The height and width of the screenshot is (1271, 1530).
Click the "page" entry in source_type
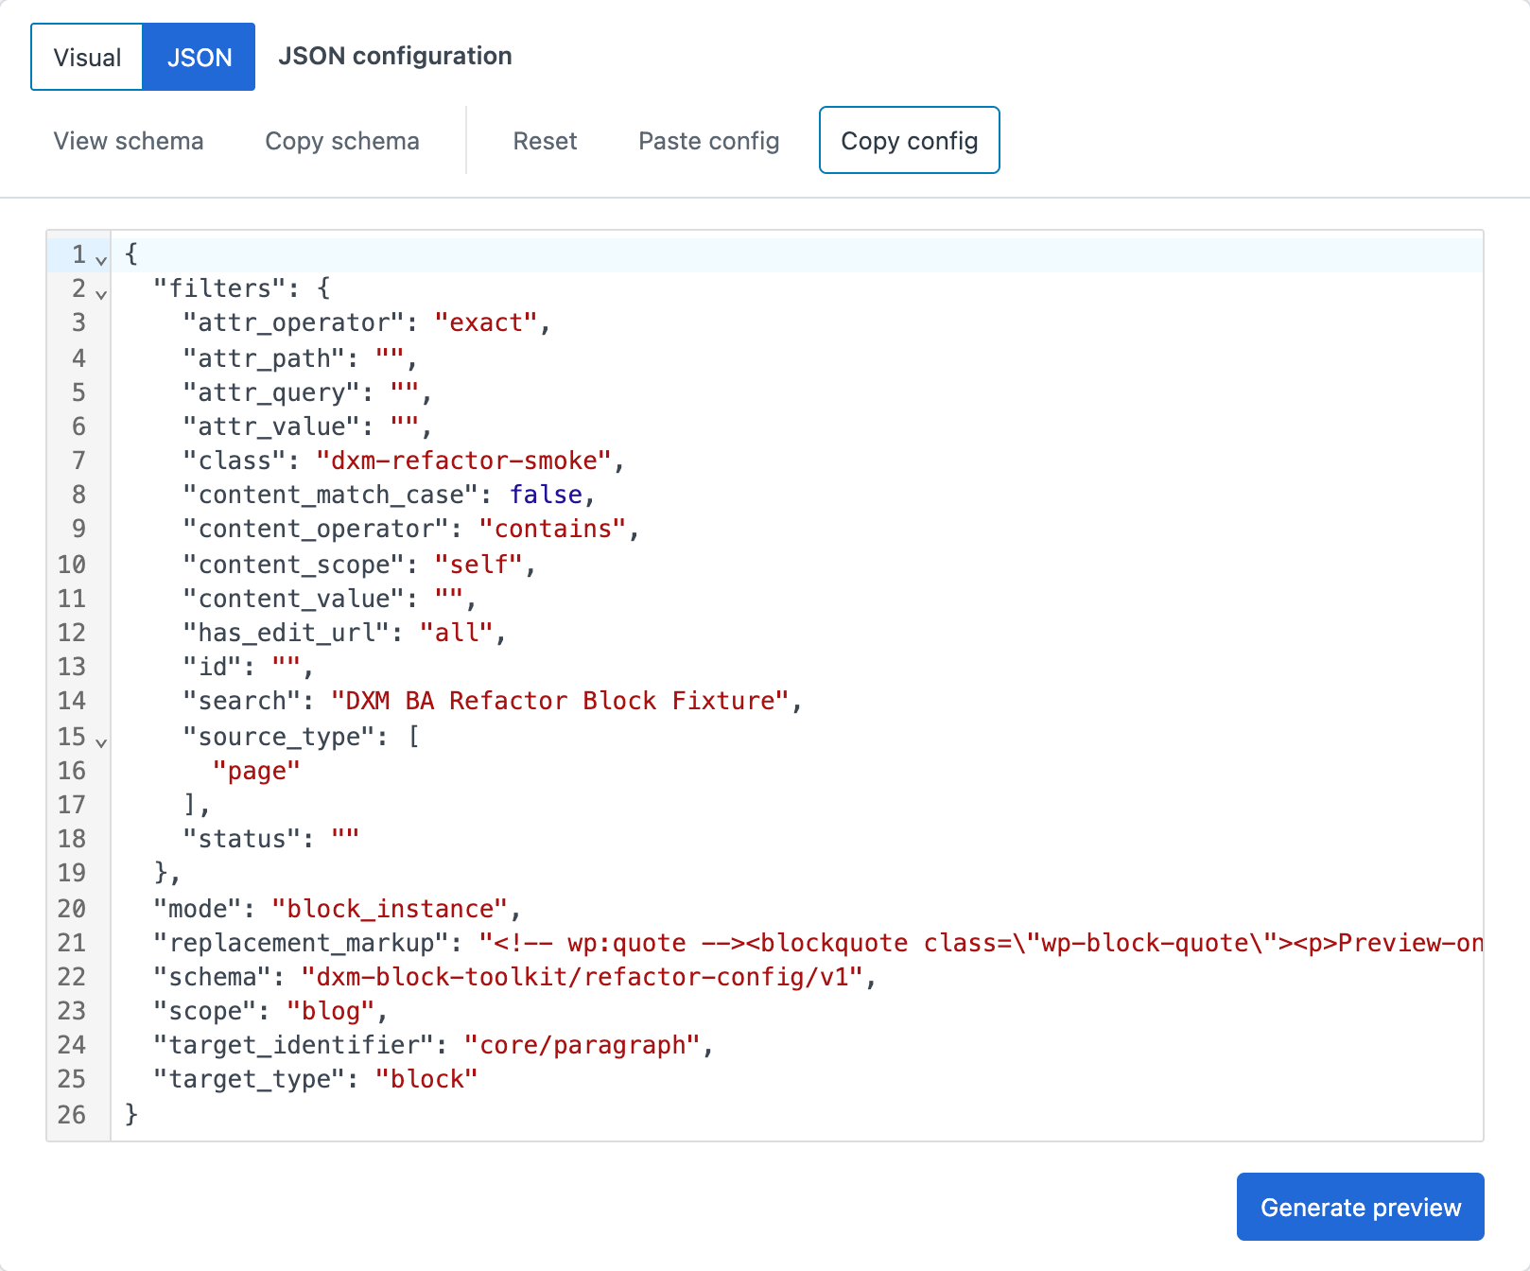tap(256, 771)
